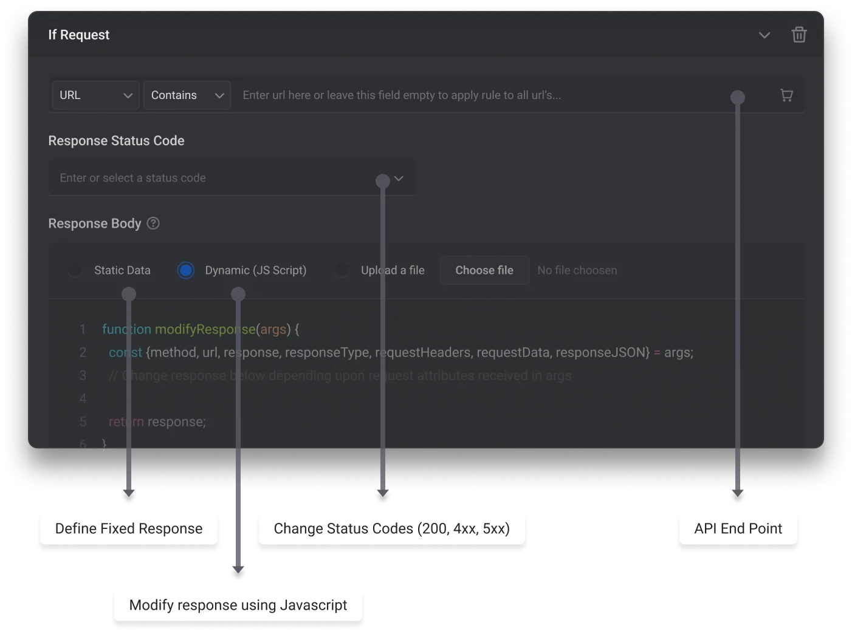
Task: Expand the status code dropdown
Action: pyautogui.click(x=399, y=179)
